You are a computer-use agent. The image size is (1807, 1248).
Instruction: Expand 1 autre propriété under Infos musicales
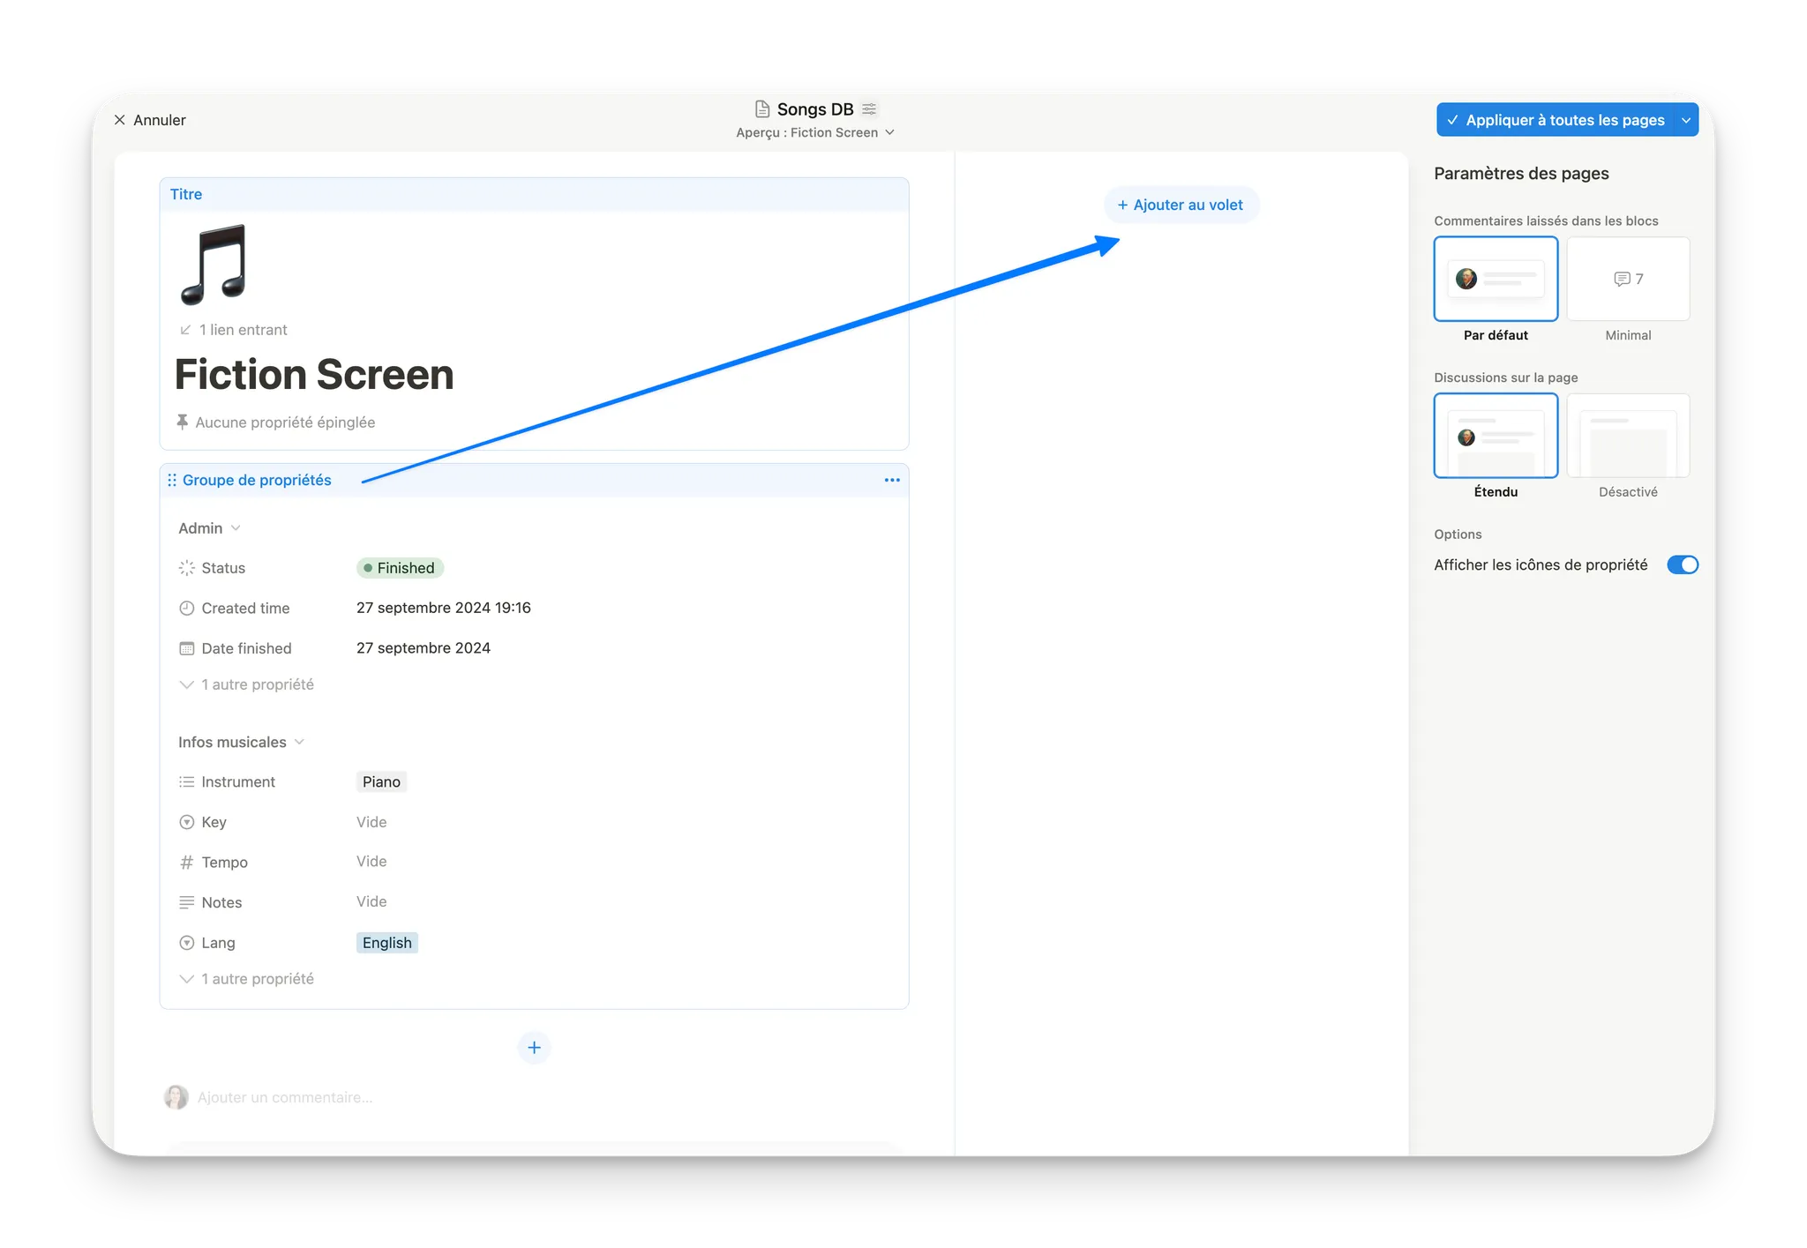point(247,979)
